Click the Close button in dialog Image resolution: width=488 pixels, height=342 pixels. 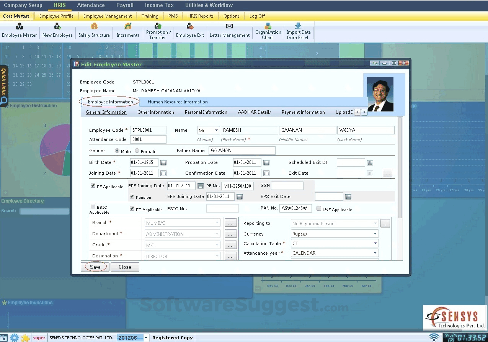click(x=125, y=267)
